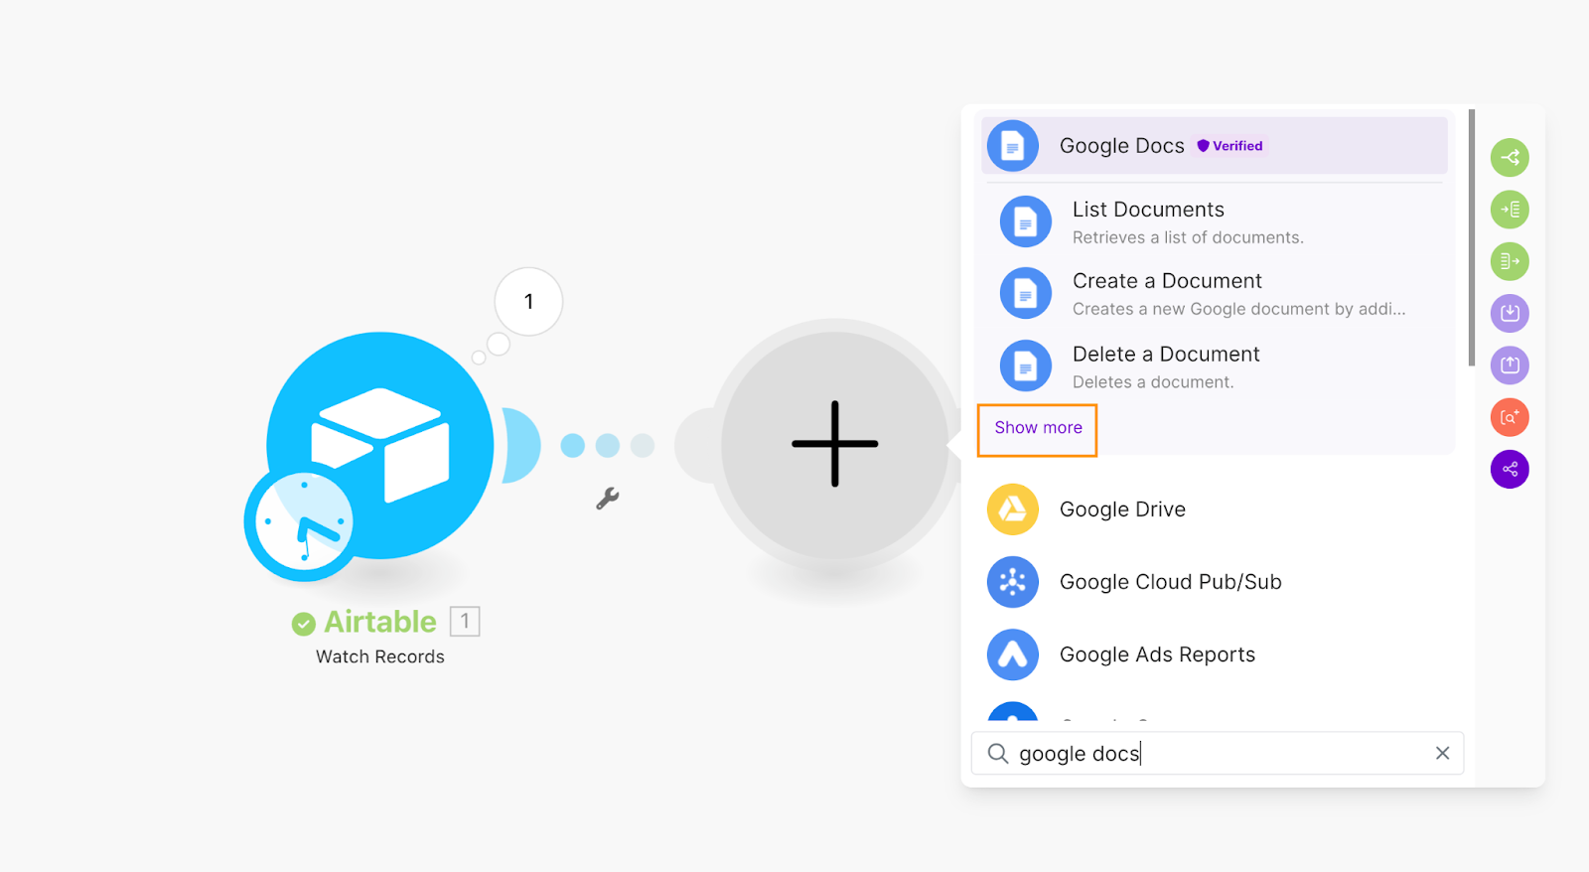1589x872 pixels.
Task: Click the boxed 1 beside Airtable
Action: click(465, 622)
